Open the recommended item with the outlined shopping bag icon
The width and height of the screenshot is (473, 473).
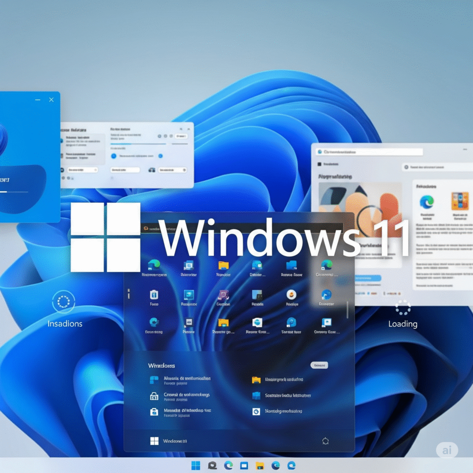180,396
